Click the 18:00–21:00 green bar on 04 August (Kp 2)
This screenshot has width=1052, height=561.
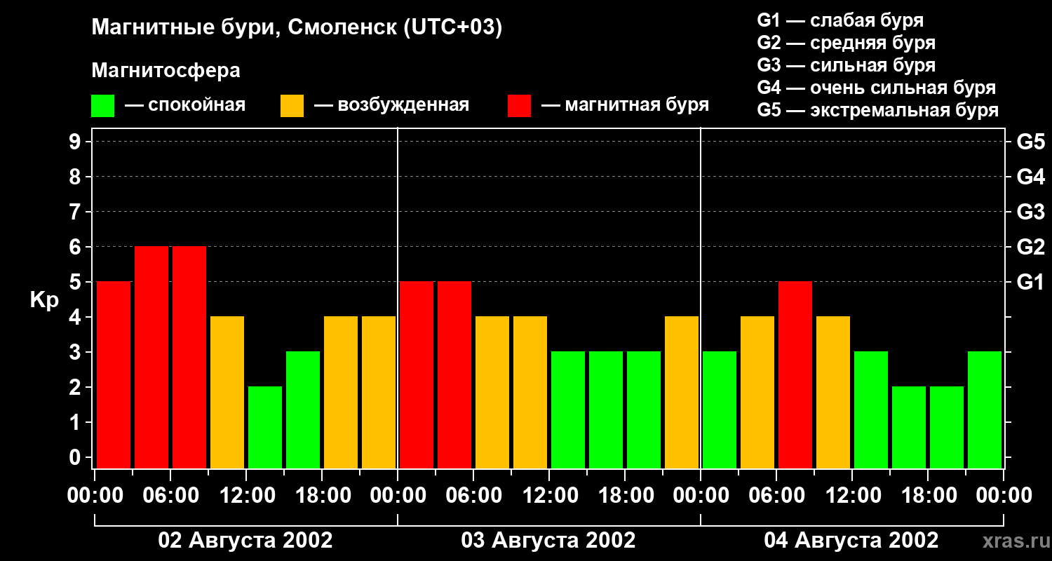pyautogui.click(x=947, y=427)
